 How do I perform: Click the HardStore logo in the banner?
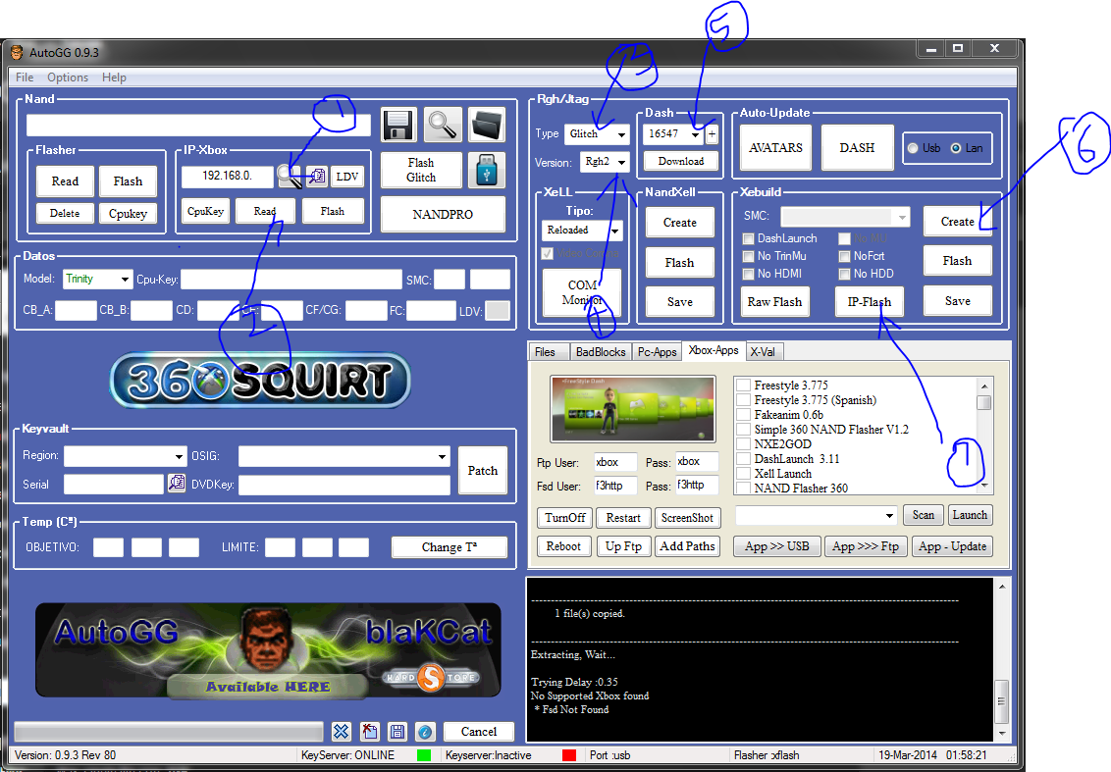(x=431, y=677)
